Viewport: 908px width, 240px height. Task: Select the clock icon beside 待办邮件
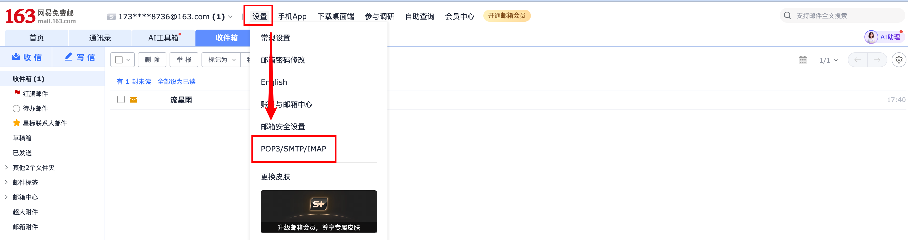tap(16, 108)
